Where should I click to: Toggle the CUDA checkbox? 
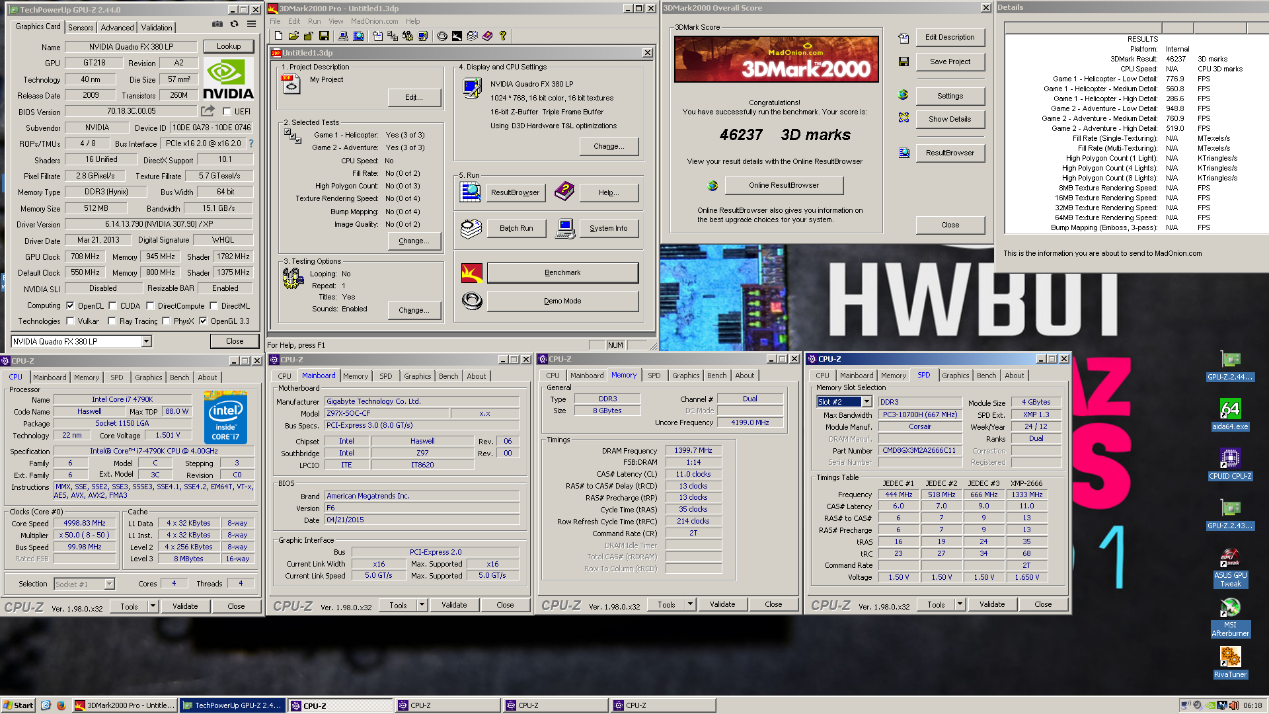pos(112,305)
